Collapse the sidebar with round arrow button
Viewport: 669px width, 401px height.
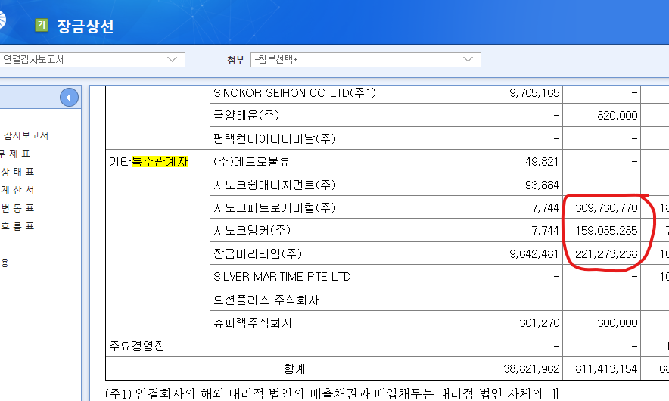pyautogui.click(x=69, y=98)
